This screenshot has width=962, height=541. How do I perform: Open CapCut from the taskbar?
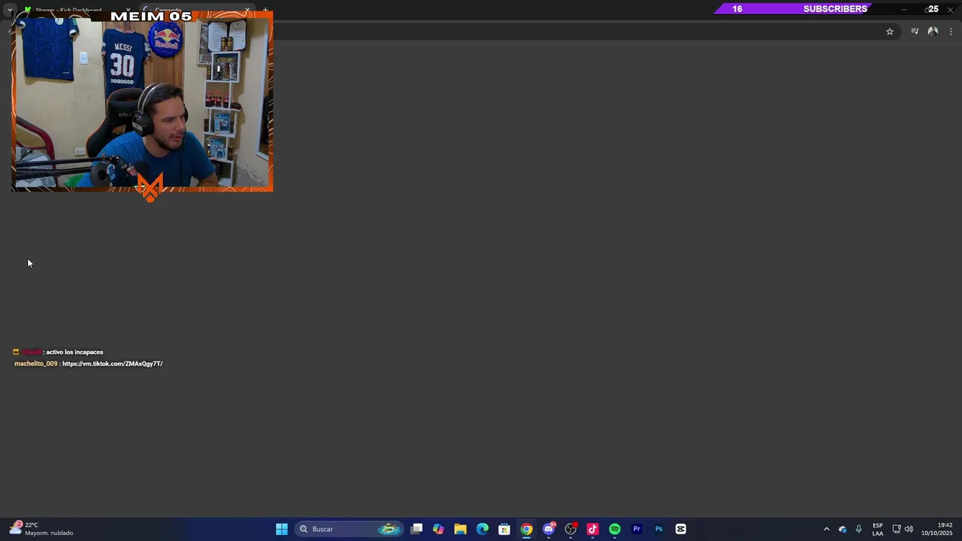tap(681, 529)
